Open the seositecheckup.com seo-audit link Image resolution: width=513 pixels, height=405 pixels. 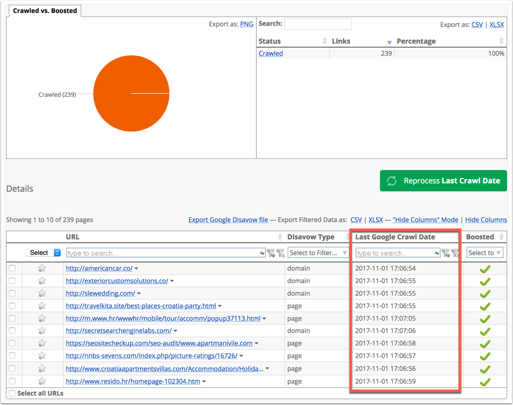coord(159,343)
